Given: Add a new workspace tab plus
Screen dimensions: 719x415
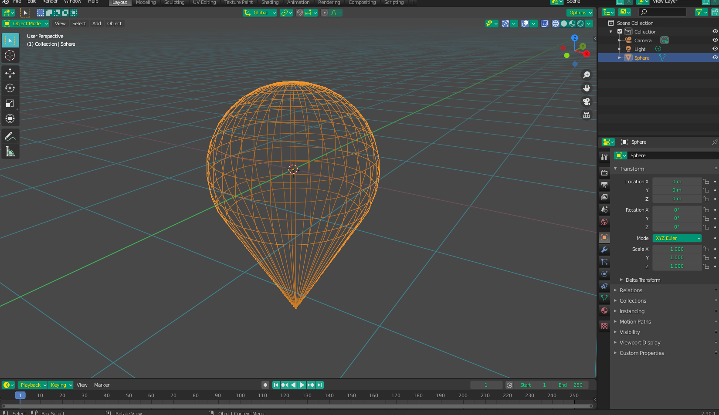Looking at the screenshot, I should pyautogui.click(x=413, y=3).
